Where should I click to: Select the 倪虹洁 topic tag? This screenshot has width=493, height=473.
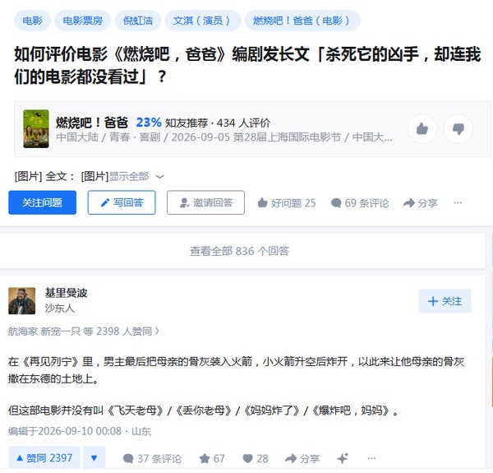pyautogui.click(x=138, y=21)
